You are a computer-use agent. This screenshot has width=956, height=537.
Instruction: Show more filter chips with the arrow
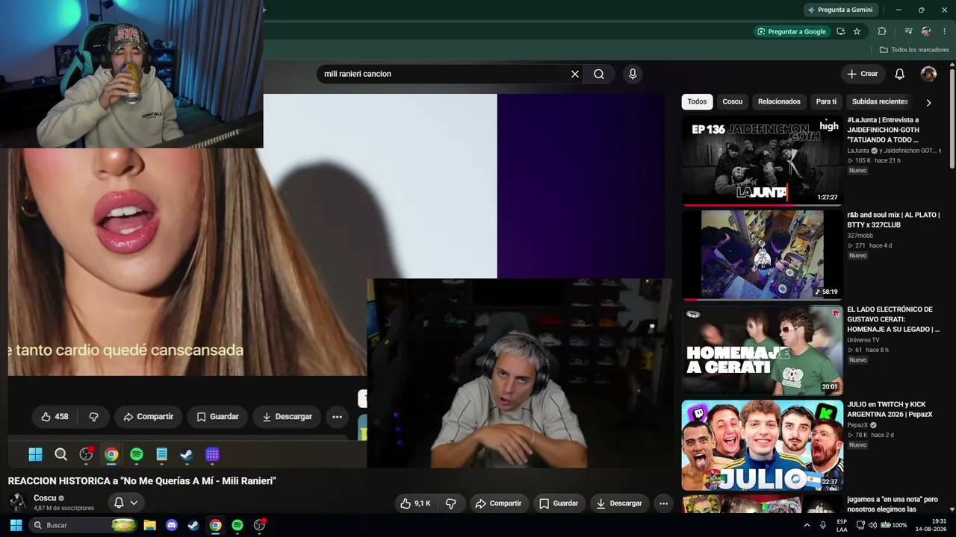[928, 102]
